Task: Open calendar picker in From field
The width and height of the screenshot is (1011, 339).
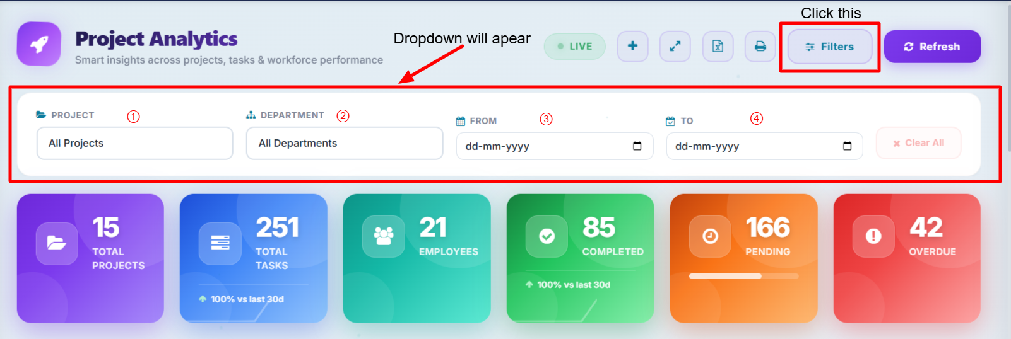Action: [637, 146]
